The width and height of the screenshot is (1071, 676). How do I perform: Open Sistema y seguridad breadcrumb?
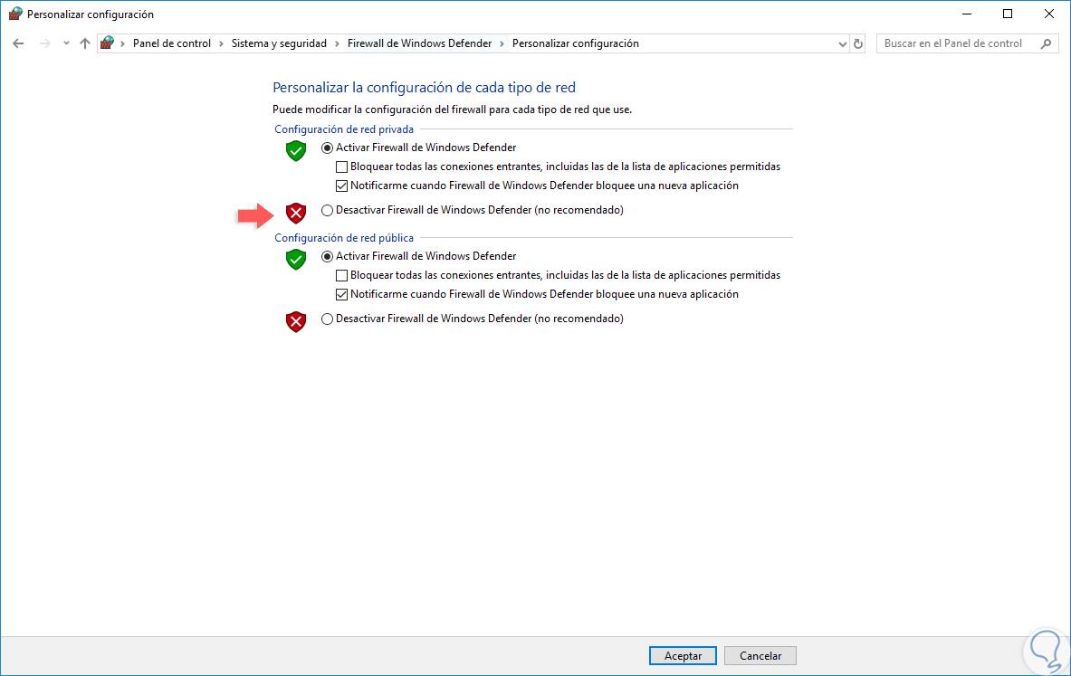coord(279,43)
